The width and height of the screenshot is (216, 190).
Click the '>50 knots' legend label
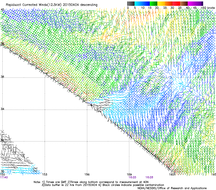[208, 8]
